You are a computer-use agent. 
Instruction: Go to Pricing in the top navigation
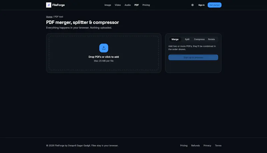tap(146, 5)
